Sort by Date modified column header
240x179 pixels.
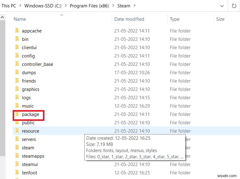click(129, 19)
